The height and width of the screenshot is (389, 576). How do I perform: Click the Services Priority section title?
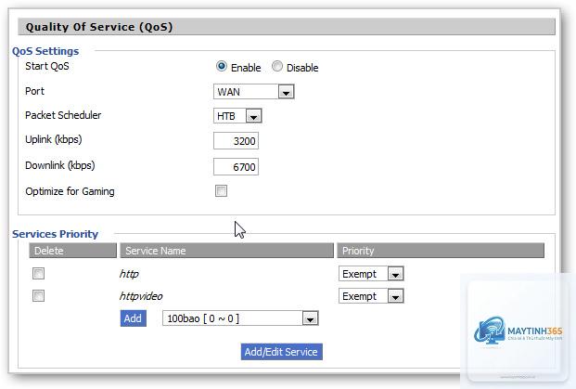coord(55,234)
